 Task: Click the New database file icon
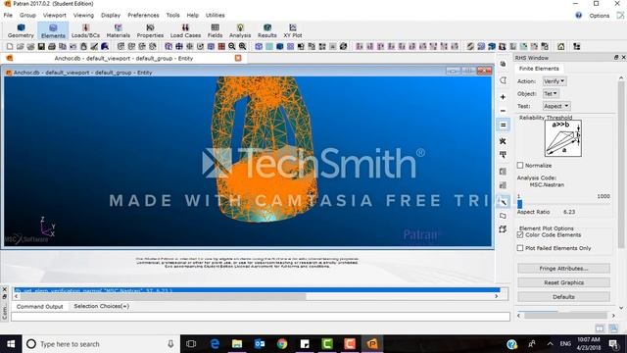(10, 46)
